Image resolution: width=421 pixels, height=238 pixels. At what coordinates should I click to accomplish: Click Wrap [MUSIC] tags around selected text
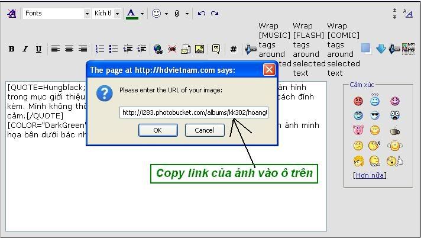(x=274, y=49)
